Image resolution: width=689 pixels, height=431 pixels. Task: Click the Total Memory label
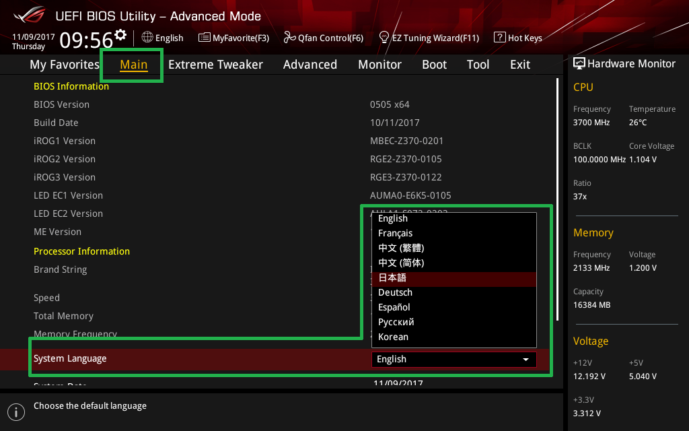63,317
